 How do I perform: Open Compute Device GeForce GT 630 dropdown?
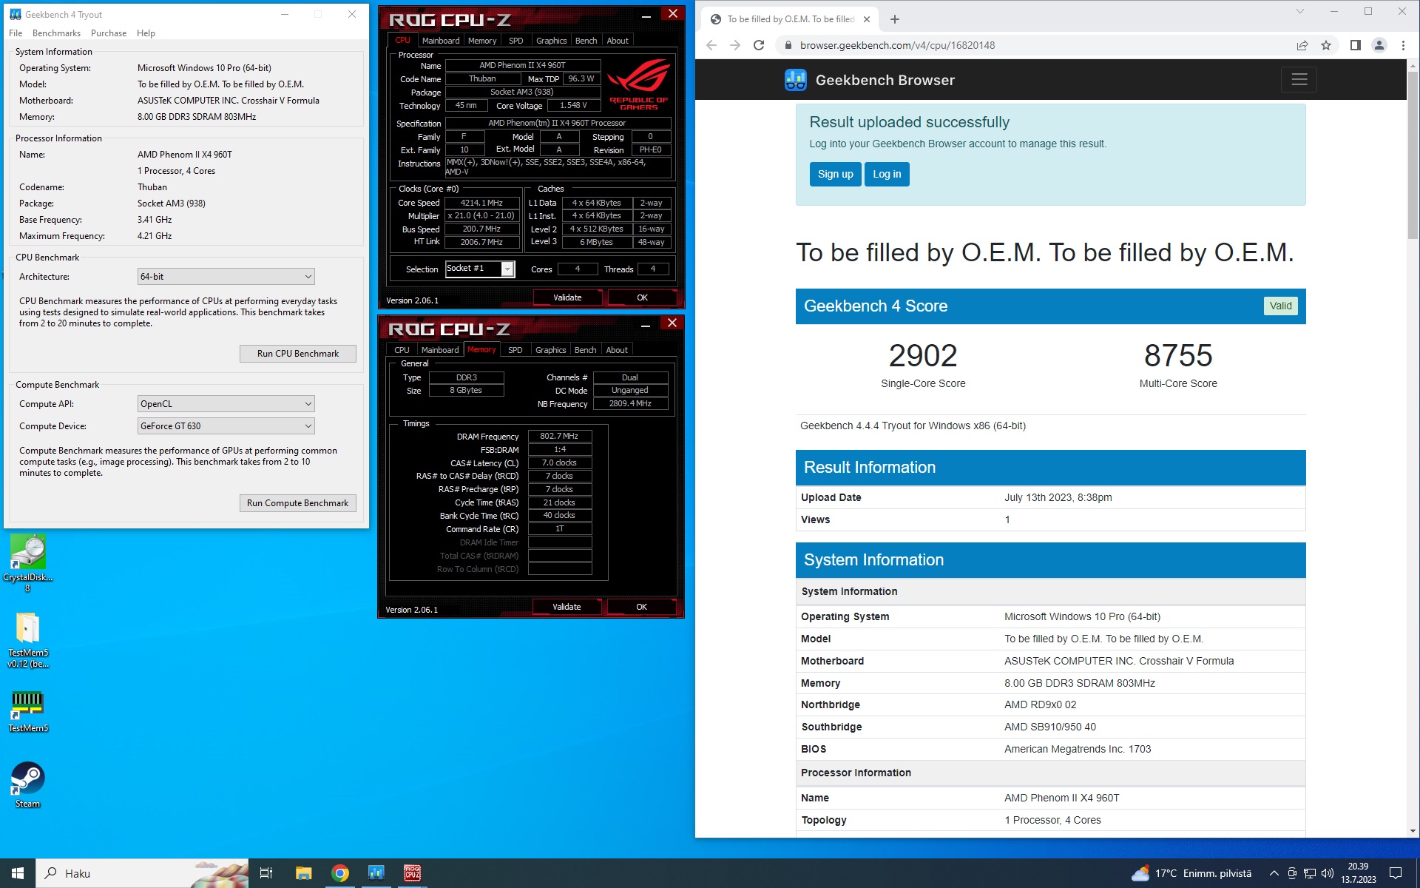tap(226, 426)
